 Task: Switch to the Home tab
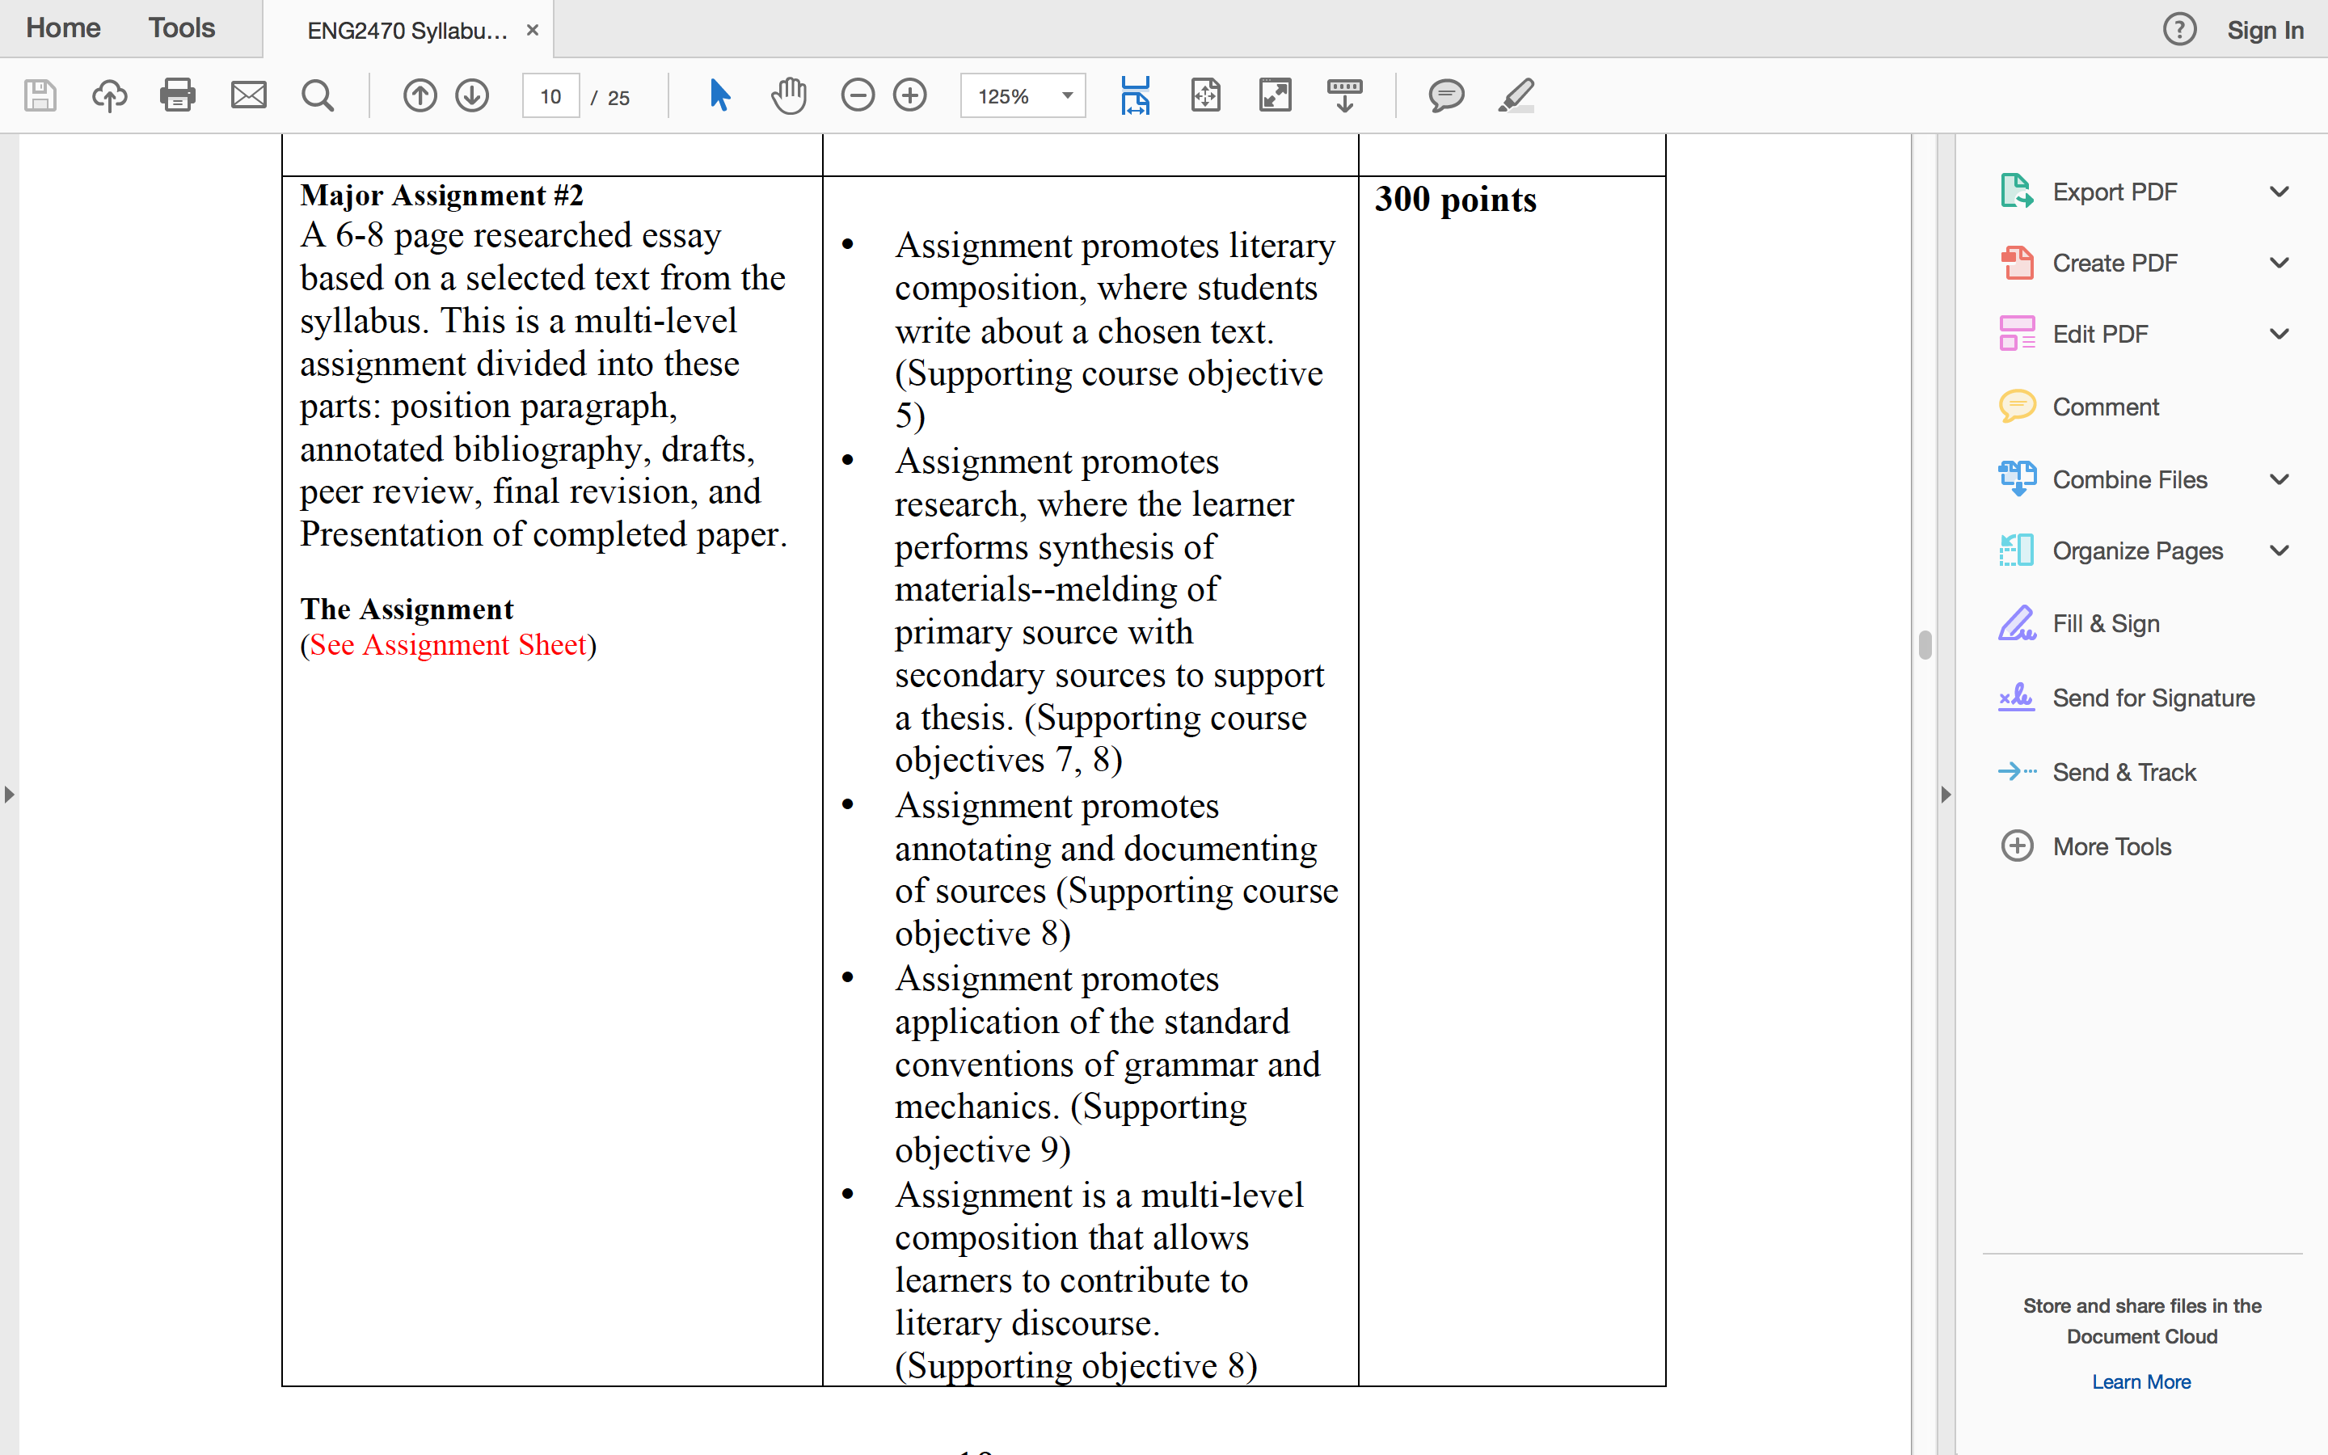coord(62,28)
